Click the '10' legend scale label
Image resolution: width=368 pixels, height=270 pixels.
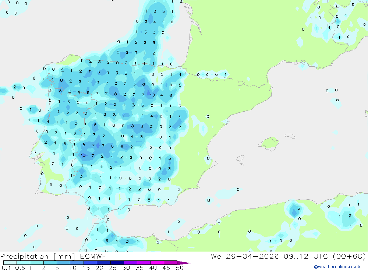tap(72, 268)
